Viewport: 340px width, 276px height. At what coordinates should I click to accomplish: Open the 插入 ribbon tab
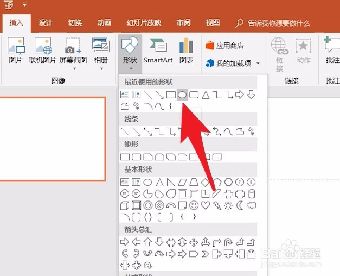16,23
